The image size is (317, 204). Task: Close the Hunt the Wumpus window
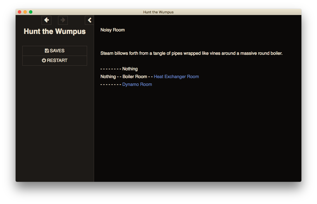coord(20,12)
